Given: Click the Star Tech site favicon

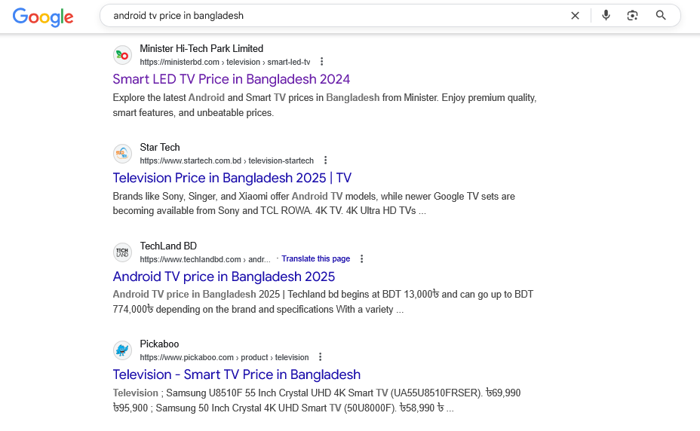Looking at the screenshot, I should point(122,154).
